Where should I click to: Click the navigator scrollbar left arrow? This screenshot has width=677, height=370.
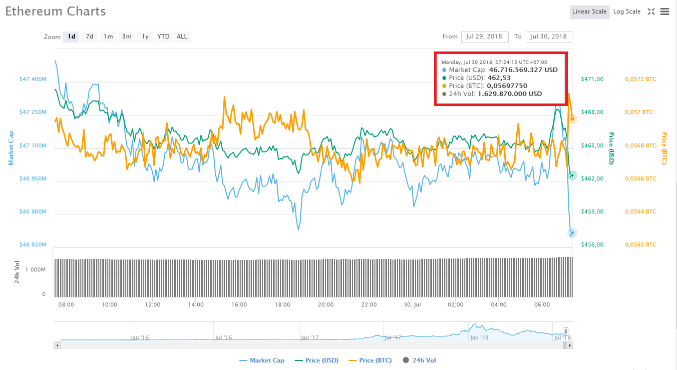pyautogui.click(x=58, y=345)
